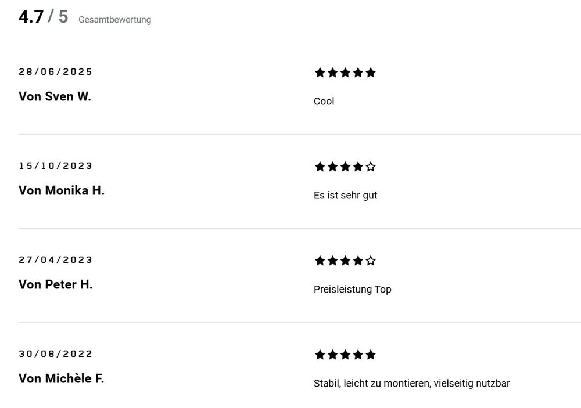Screen dimensions: 581x408
Task: Click reviewer name Von Peter H.
Action: (56, 284)
